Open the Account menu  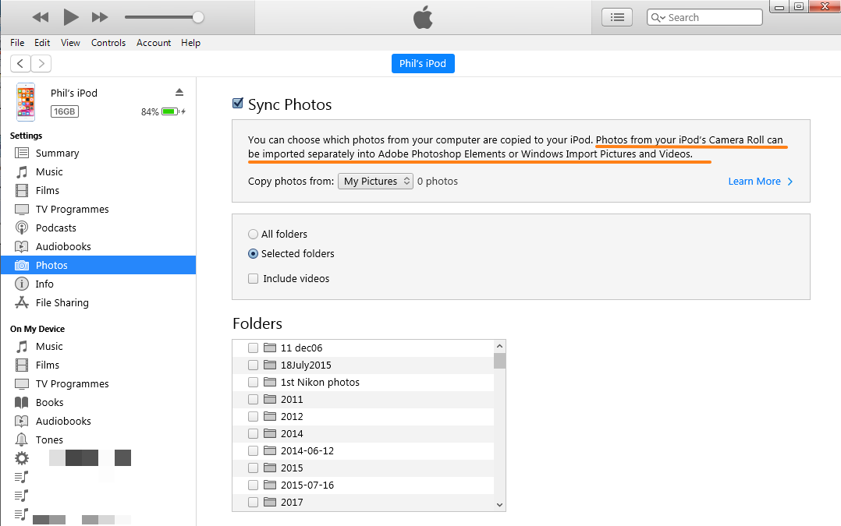(x=154, y=43)
